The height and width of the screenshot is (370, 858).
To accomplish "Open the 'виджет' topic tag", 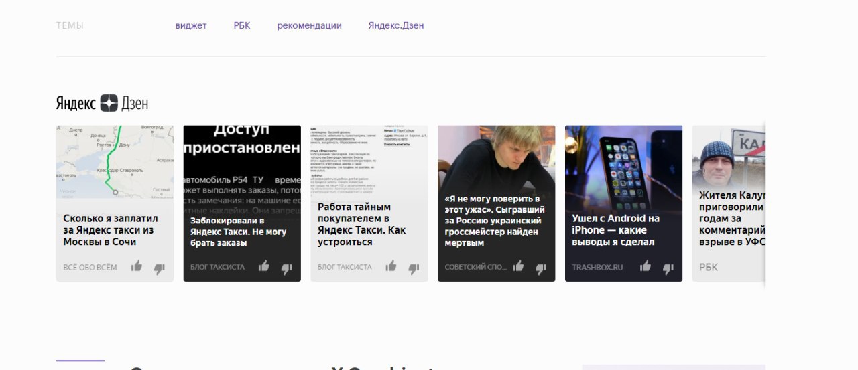I will pyautogui.click(x=191, y=25).
